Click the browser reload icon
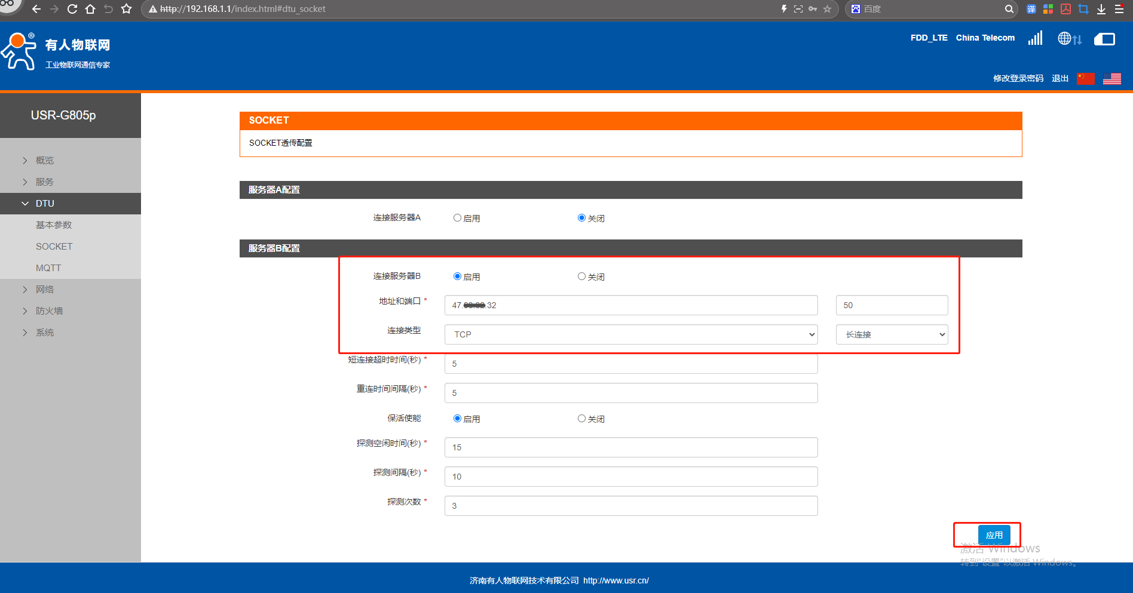1133x593 pixels. tap(72, 9)
